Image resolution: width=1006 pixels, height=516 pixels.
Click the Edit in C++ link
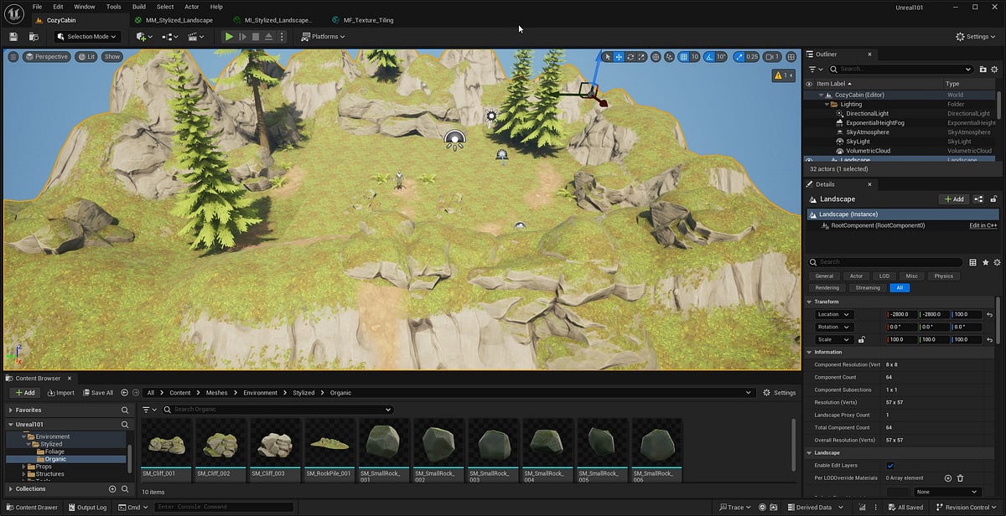click(x=983, y=224)
